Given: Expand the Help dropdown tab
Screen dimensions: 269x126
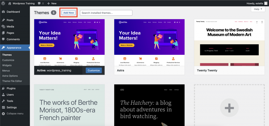Looking at the screenshot, I should (258, 9).
